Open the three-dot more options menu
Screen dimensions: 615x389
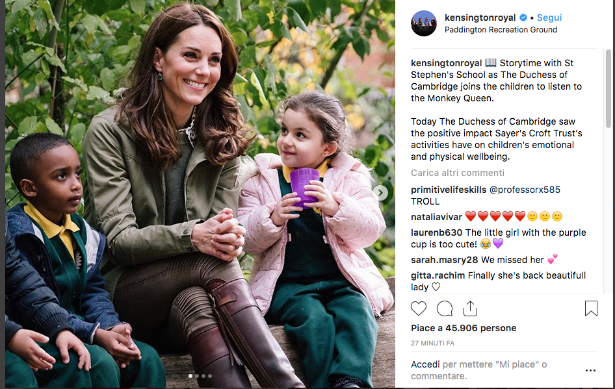click(x=590, y=370)
